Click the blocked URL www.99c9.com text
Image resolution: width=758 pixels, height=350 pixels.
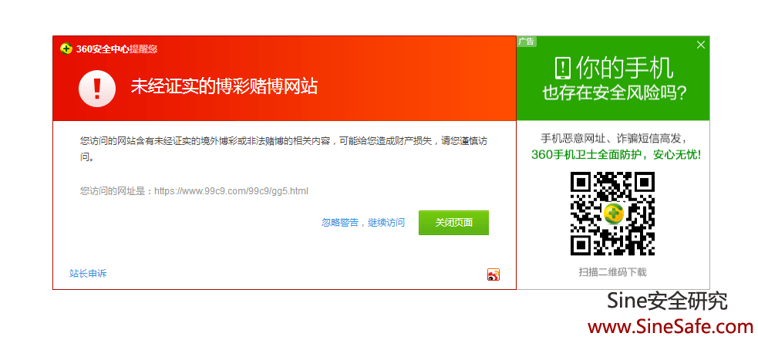pyautogui.click(x=231, y=190)
